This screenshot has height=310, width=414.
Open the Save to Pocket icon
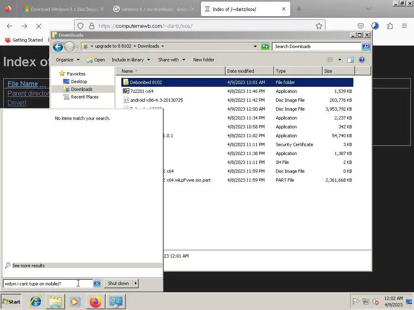point(360,26)
